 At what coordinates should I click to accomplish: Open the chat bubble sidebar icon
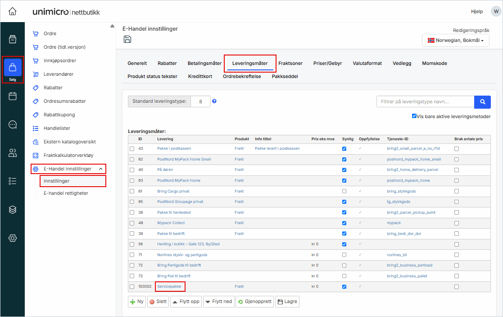pyautogui.click(x=13, y=124)
